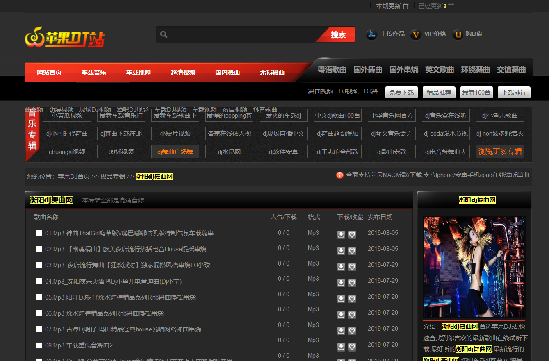The width and height of the screenshot is (549, 361).
Task: Open song title 08.Mp3-车载重低音舞曲2
Action: (79, 345)
